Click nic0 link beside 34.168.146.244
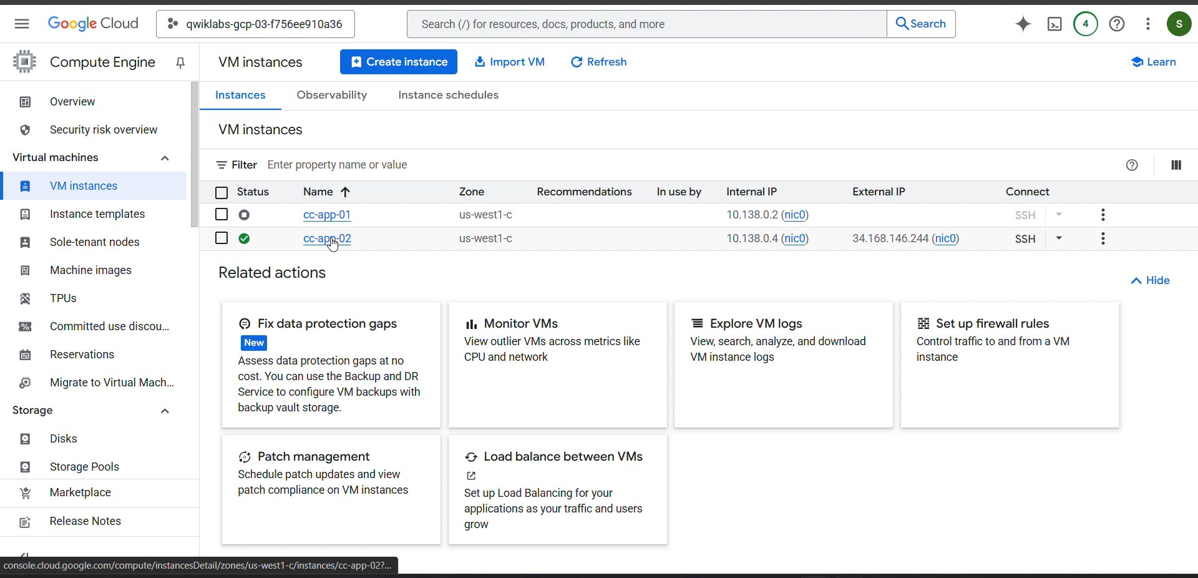The width and height of the screenshot is (1198, 578). click(945, 238)
